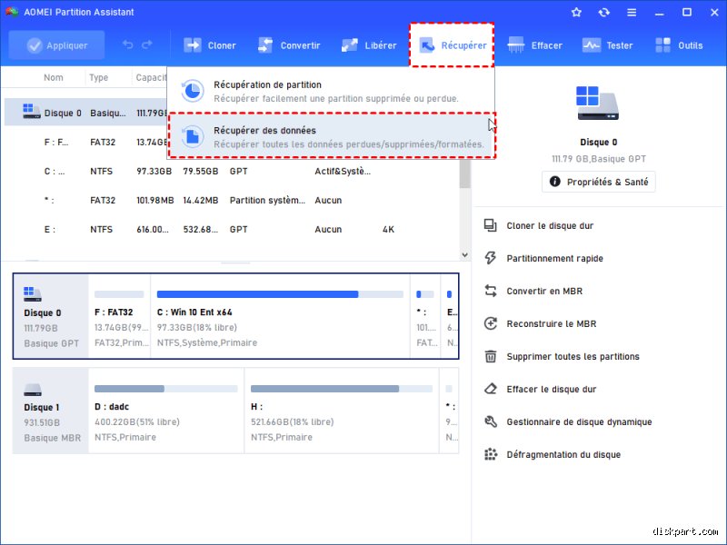This screenshot has width=727, height=545.
Task: Select Disque 1 block in disk map
Action: [x=51, y=411]
